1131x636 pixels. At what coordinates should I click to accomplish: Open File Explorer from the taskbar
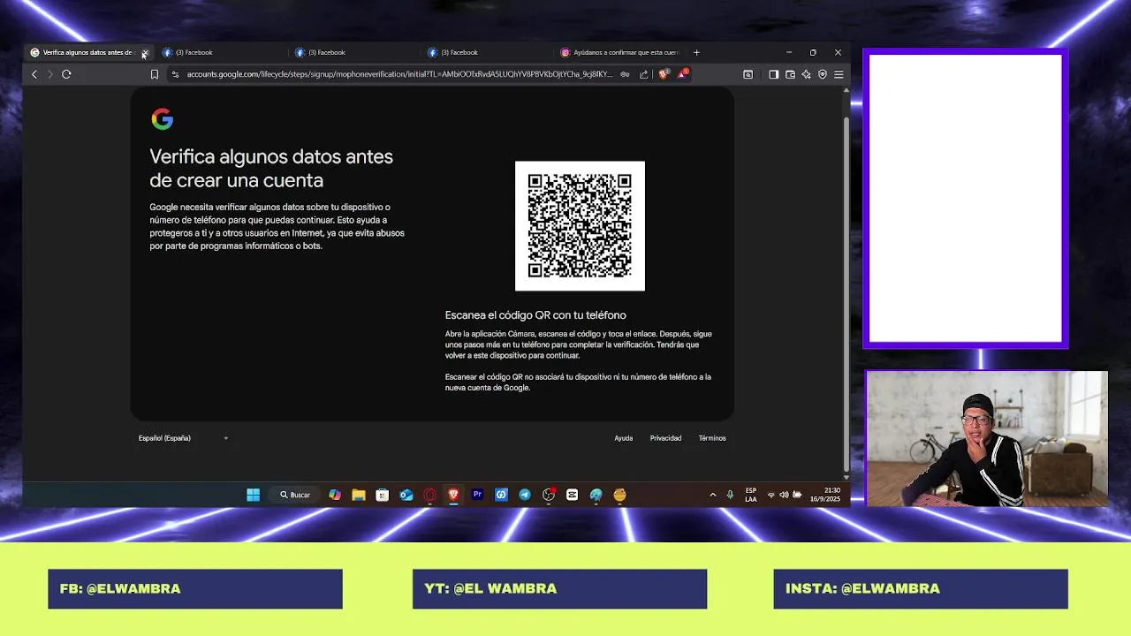pyautogui.click(x=359, y=495)
